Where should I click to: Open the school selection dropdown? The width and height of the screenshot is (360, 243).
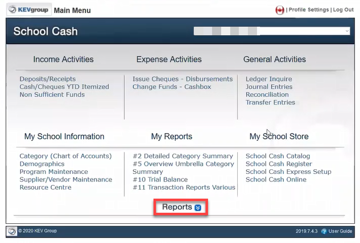click(x=272, y=31)
